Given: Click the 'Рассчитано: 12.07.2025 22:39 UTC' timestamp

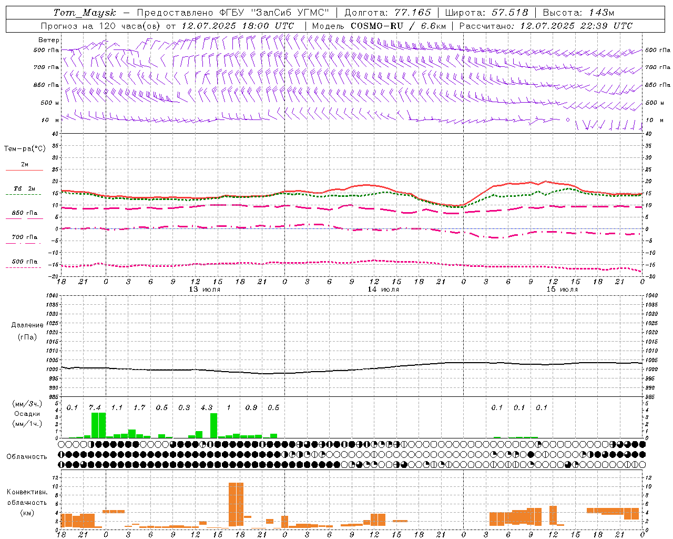Looking at the screenshot, I should coord(546,26).
